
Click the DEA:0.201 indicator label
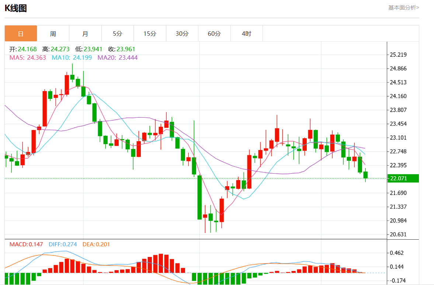point(96,244)
